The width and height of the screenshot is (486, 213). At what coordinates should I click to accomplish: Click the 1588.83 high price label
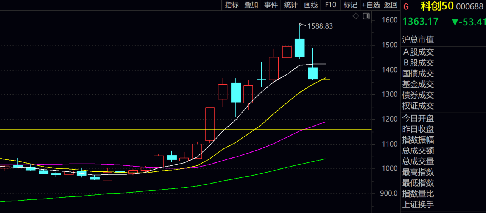click(x=320, y=26)
